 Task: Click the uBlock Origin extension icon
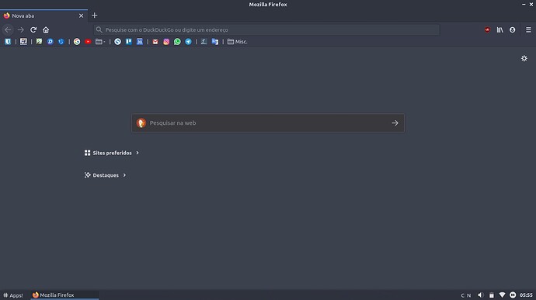[x=487, y=29]
